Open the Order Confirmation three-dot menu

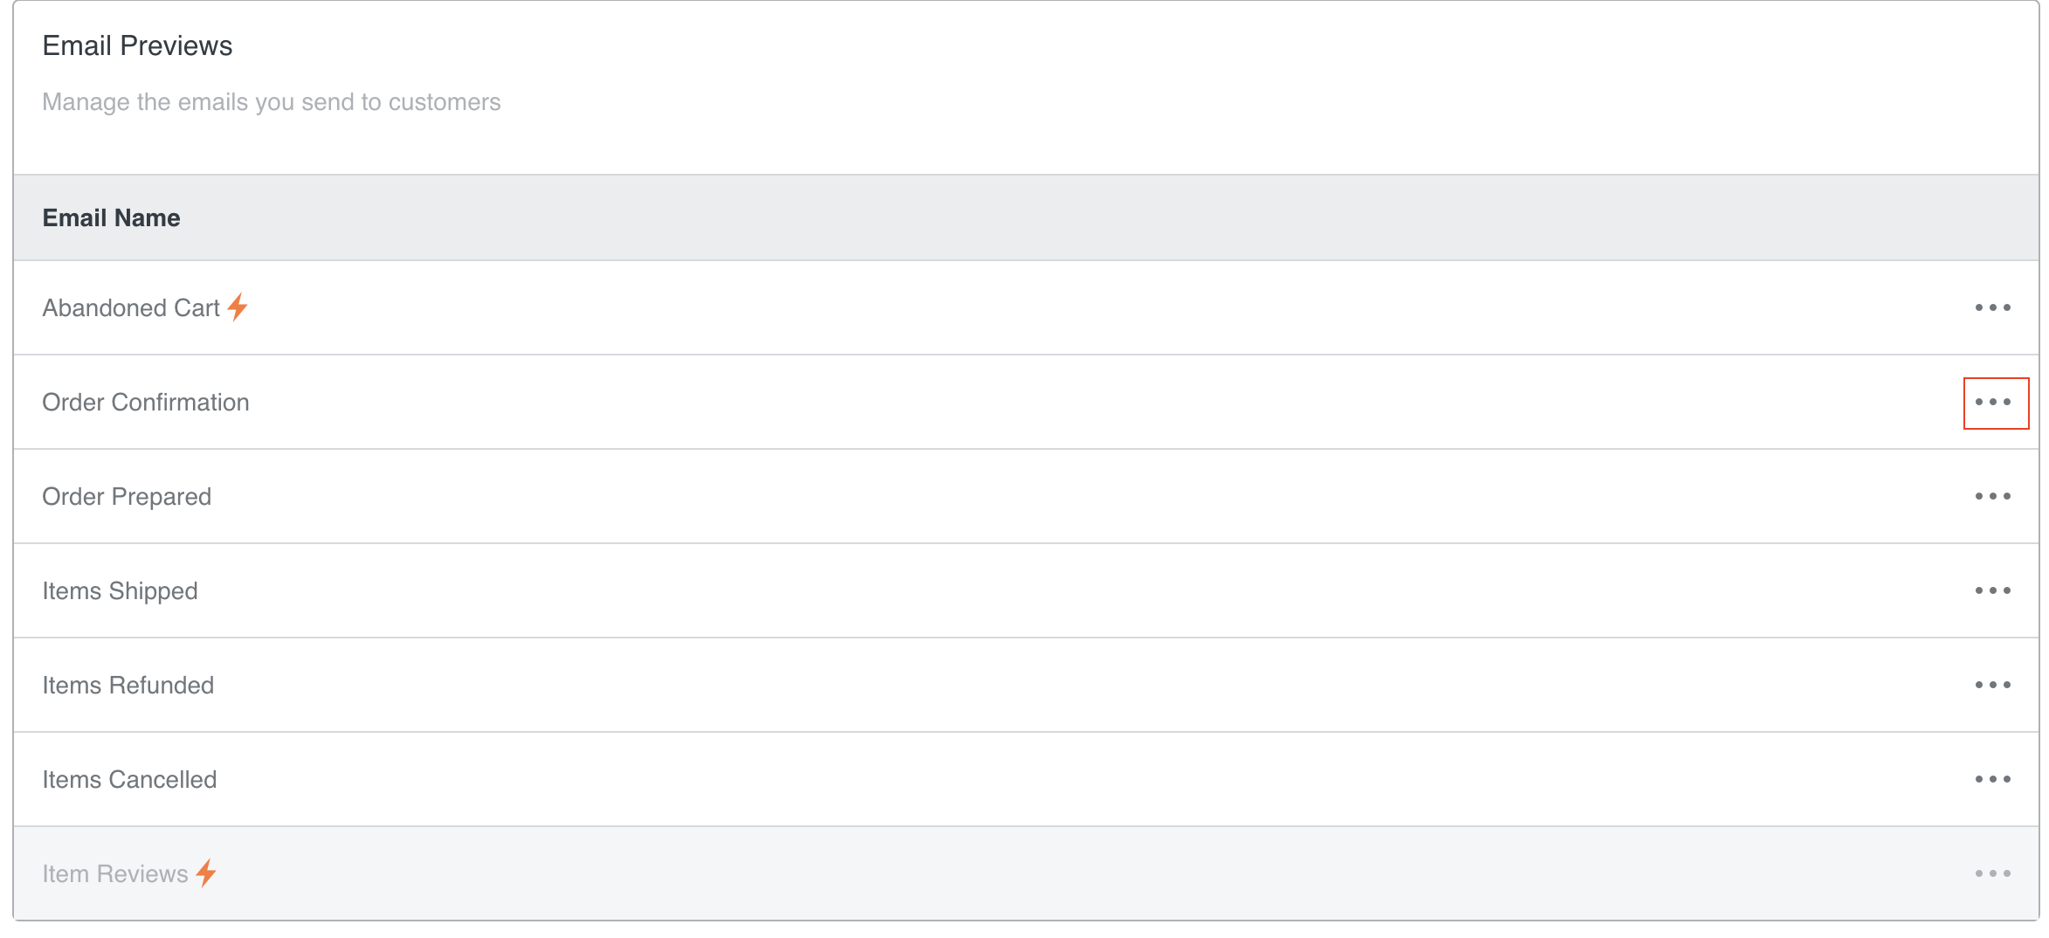(1994, 403)
